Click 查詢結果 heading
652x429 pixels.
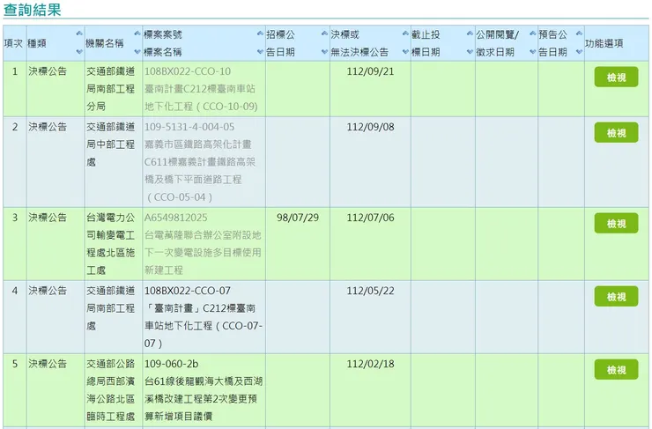coord(32,9)
